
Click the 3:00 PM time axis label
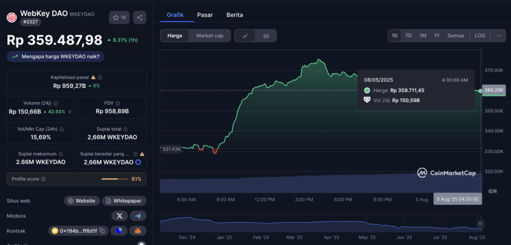[x=305, y=200]
